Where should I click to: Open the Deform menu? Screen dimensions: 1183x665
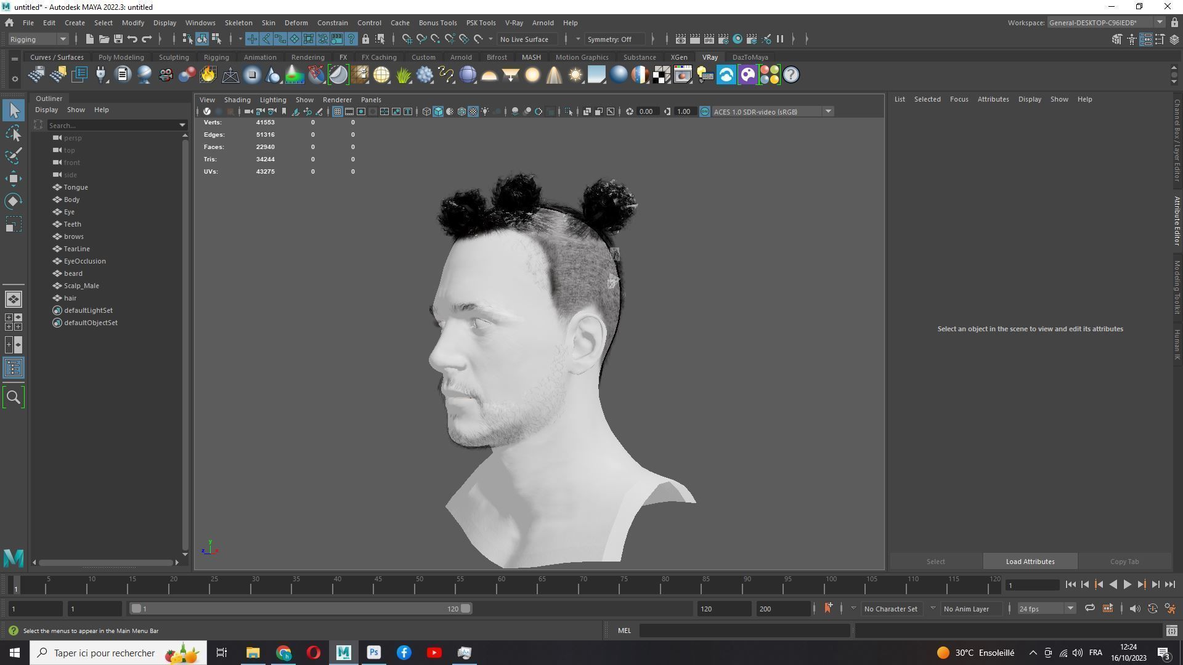tap(296, 23)
